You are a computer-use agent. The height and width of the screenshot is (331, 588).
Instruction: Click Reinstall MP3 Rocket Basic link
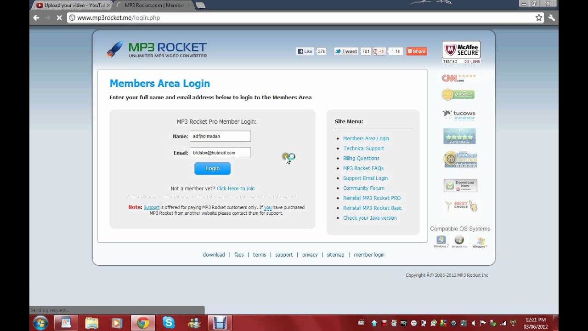coord(373,208)
